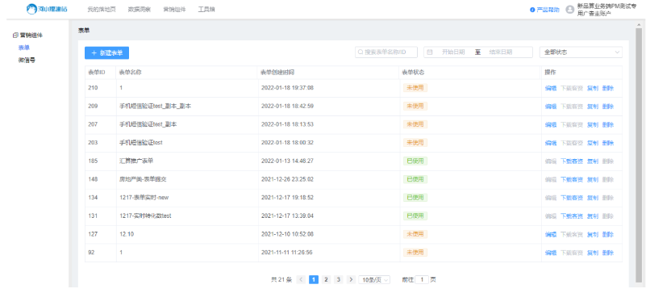
Task: Go to next page arrow in pagination
Action: click(x=351, y=280)
